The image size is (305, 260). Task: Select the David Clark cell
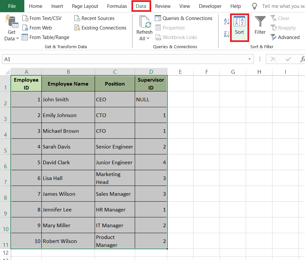coord(68,162)
